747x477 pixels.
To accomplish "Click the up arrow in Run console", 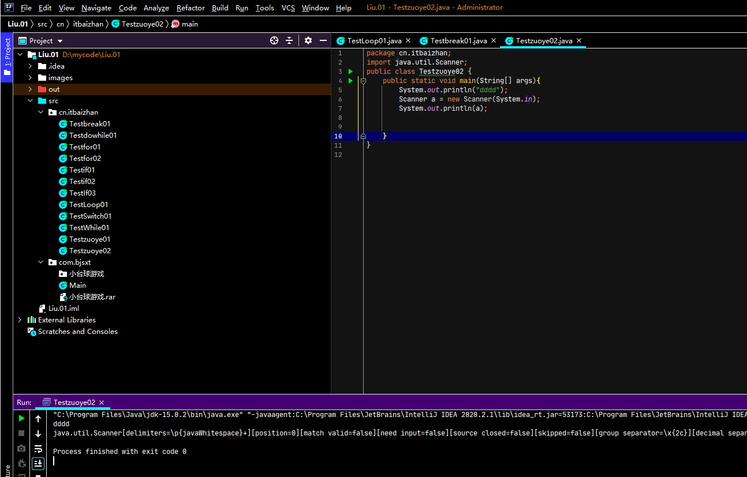I will (38, 419).
